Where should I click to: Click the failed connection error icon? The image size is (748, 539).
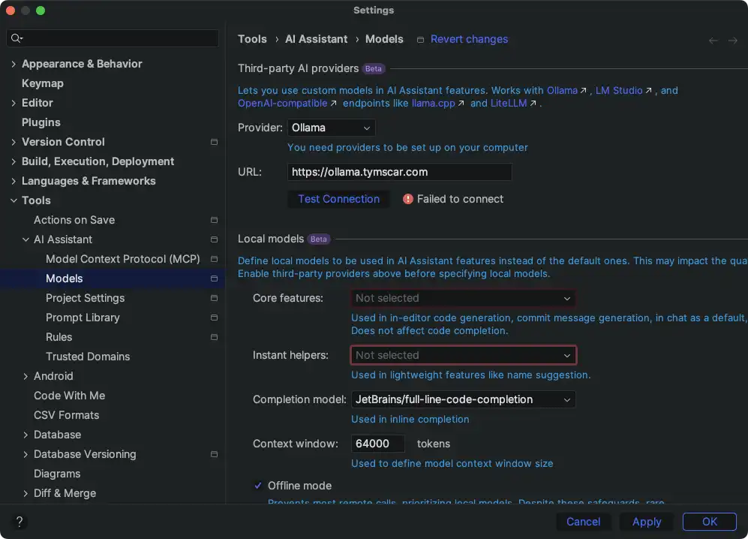tap(407, 199)
